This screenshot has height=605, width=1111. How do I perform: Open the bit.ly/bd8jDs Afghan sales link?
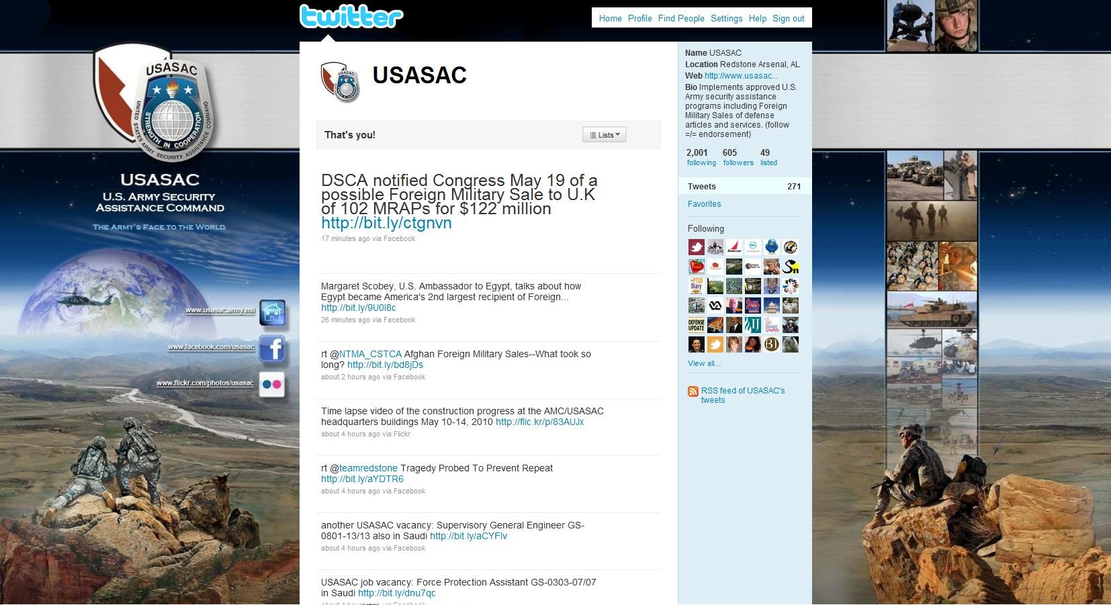tap(385, 365)
